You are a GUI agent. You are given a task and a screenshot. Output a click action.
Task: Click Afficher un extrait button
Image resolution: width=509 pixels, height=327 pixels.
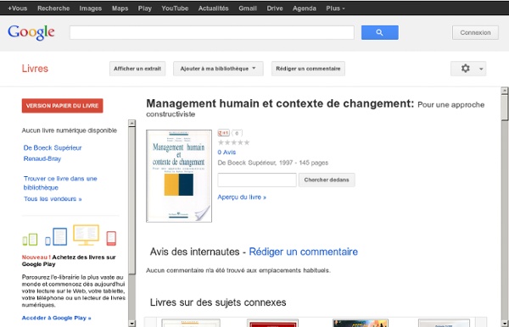point(137,69)
